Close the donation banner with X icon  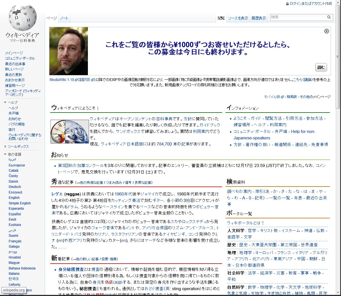(326, 31)
